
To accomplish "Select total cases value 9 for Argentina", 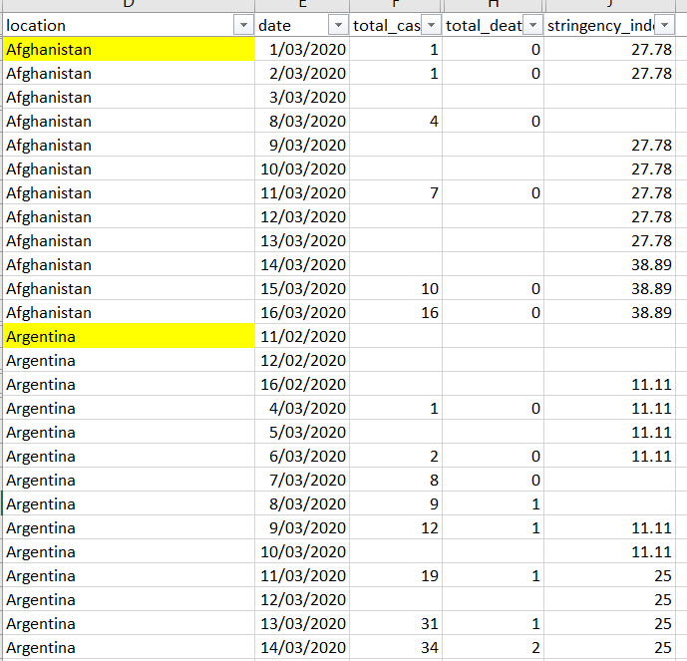I will pos(396,503).
